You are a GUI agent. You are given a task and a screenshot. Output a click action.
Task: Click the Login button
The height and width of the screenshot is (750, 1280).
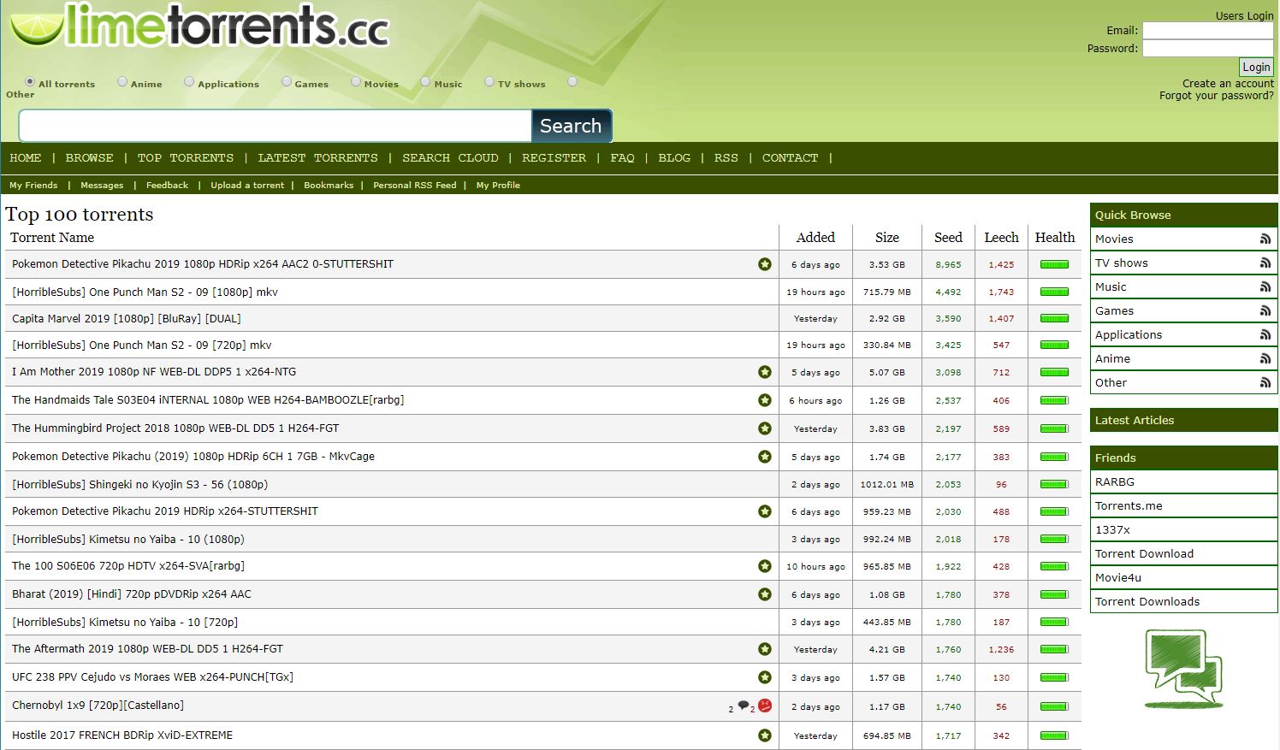tap(1255, 67)
